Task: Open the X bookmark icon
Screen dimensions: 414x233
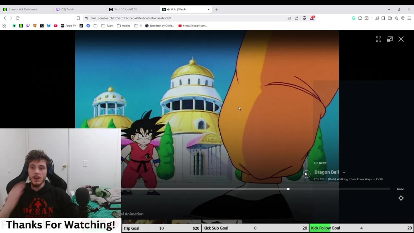Action: pos(42,26)
